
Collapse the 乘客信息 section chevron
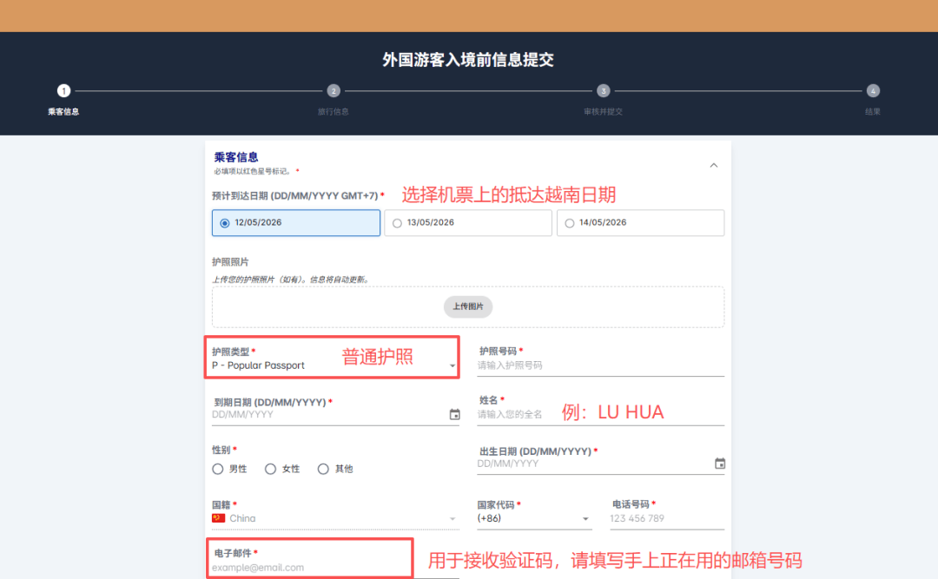(714, 165)
